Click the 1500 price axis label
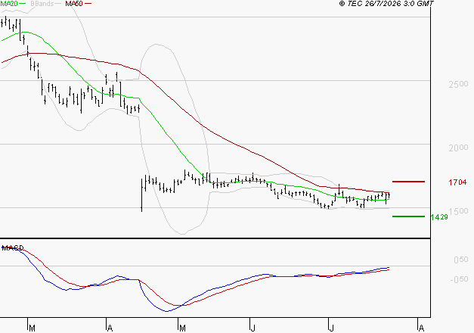The width and height of the screenshot is (474, 333). coord(458,211)
